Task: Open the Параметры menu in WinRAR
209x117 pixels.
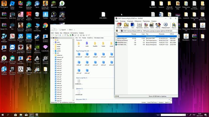Action: click(146, 21)
